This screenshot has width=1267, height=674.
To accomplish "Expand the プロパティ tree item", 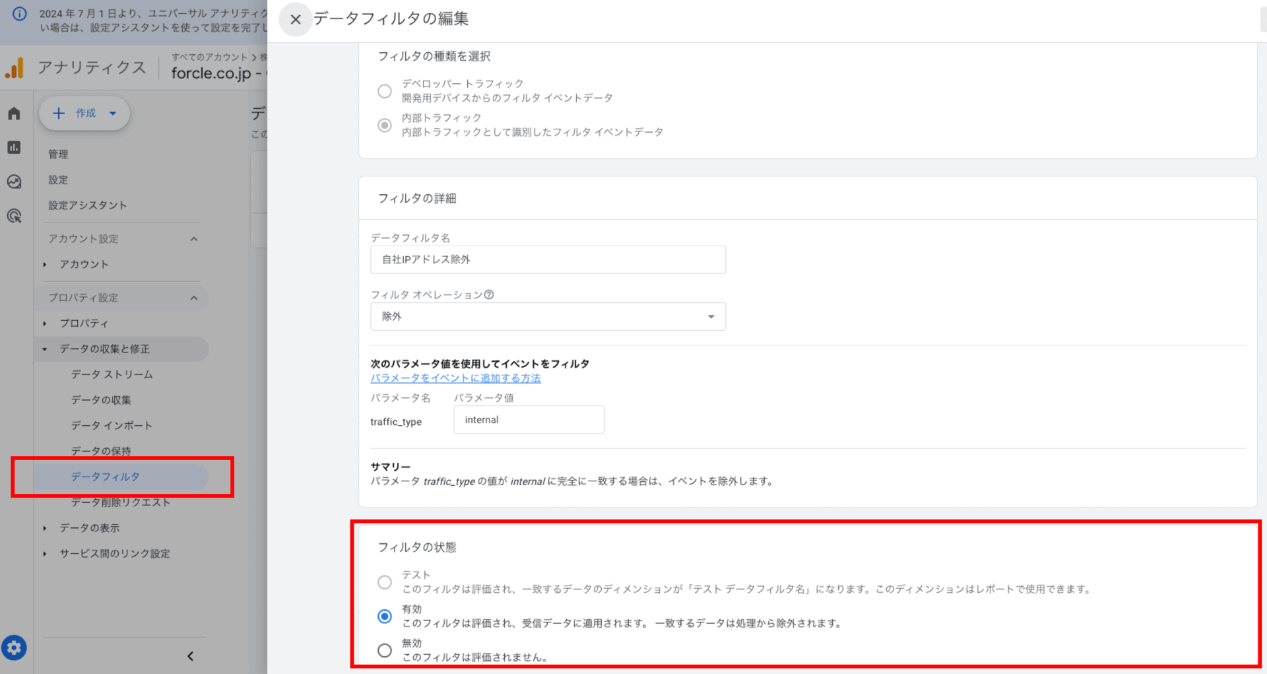I will pos(44,323).
